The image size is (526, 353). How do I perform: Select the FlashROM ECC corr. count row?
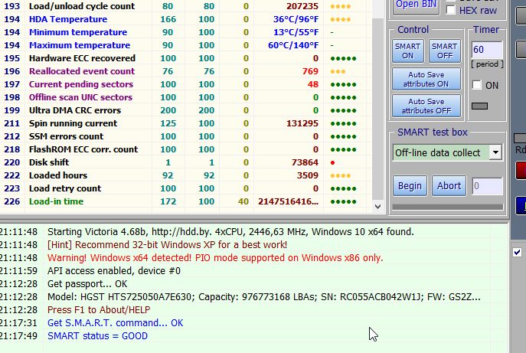[185, 149]
